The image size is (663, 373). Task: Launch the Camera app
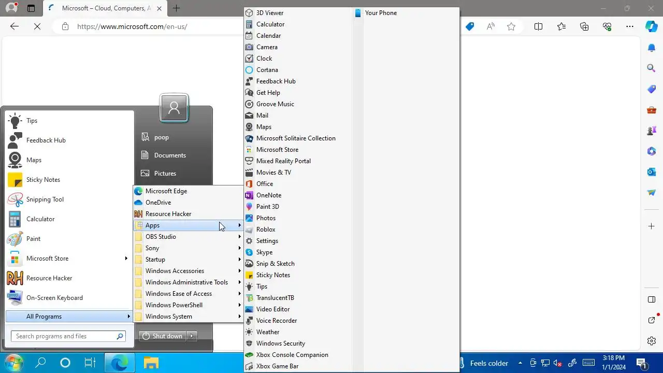coord(298,47)
